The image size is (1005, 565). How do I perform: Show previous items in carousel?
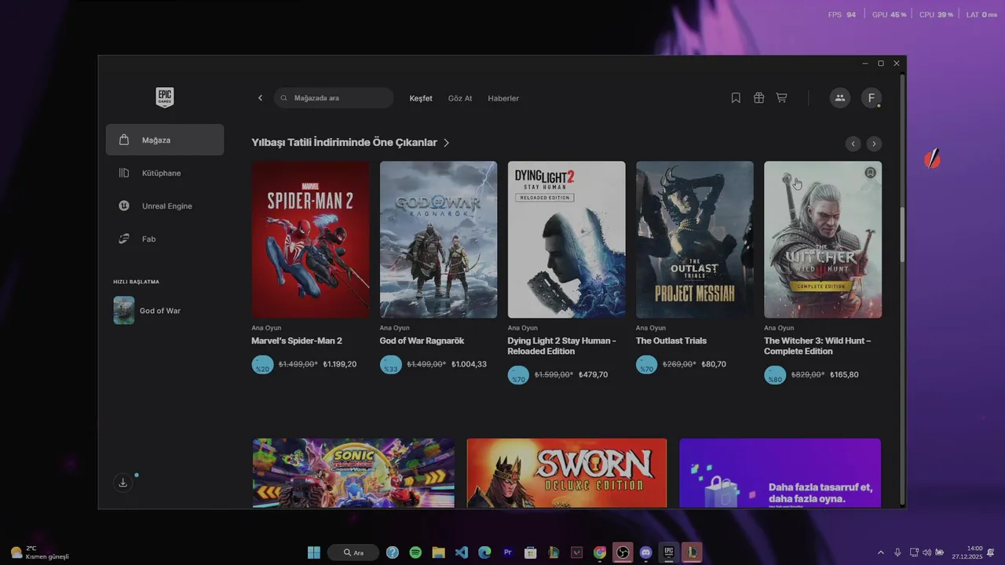click(x=853, y=144)
